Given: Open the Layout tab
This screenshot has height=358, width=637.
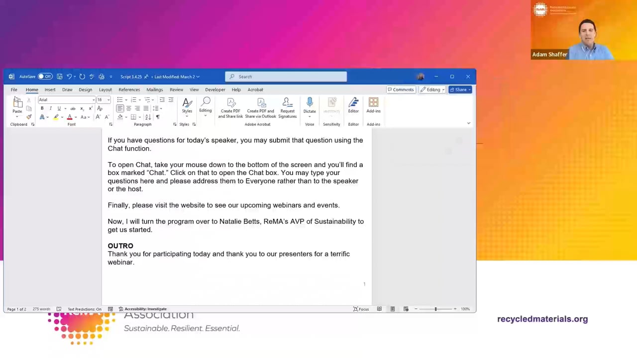Looking at the screenshot, I should (105, 89).
